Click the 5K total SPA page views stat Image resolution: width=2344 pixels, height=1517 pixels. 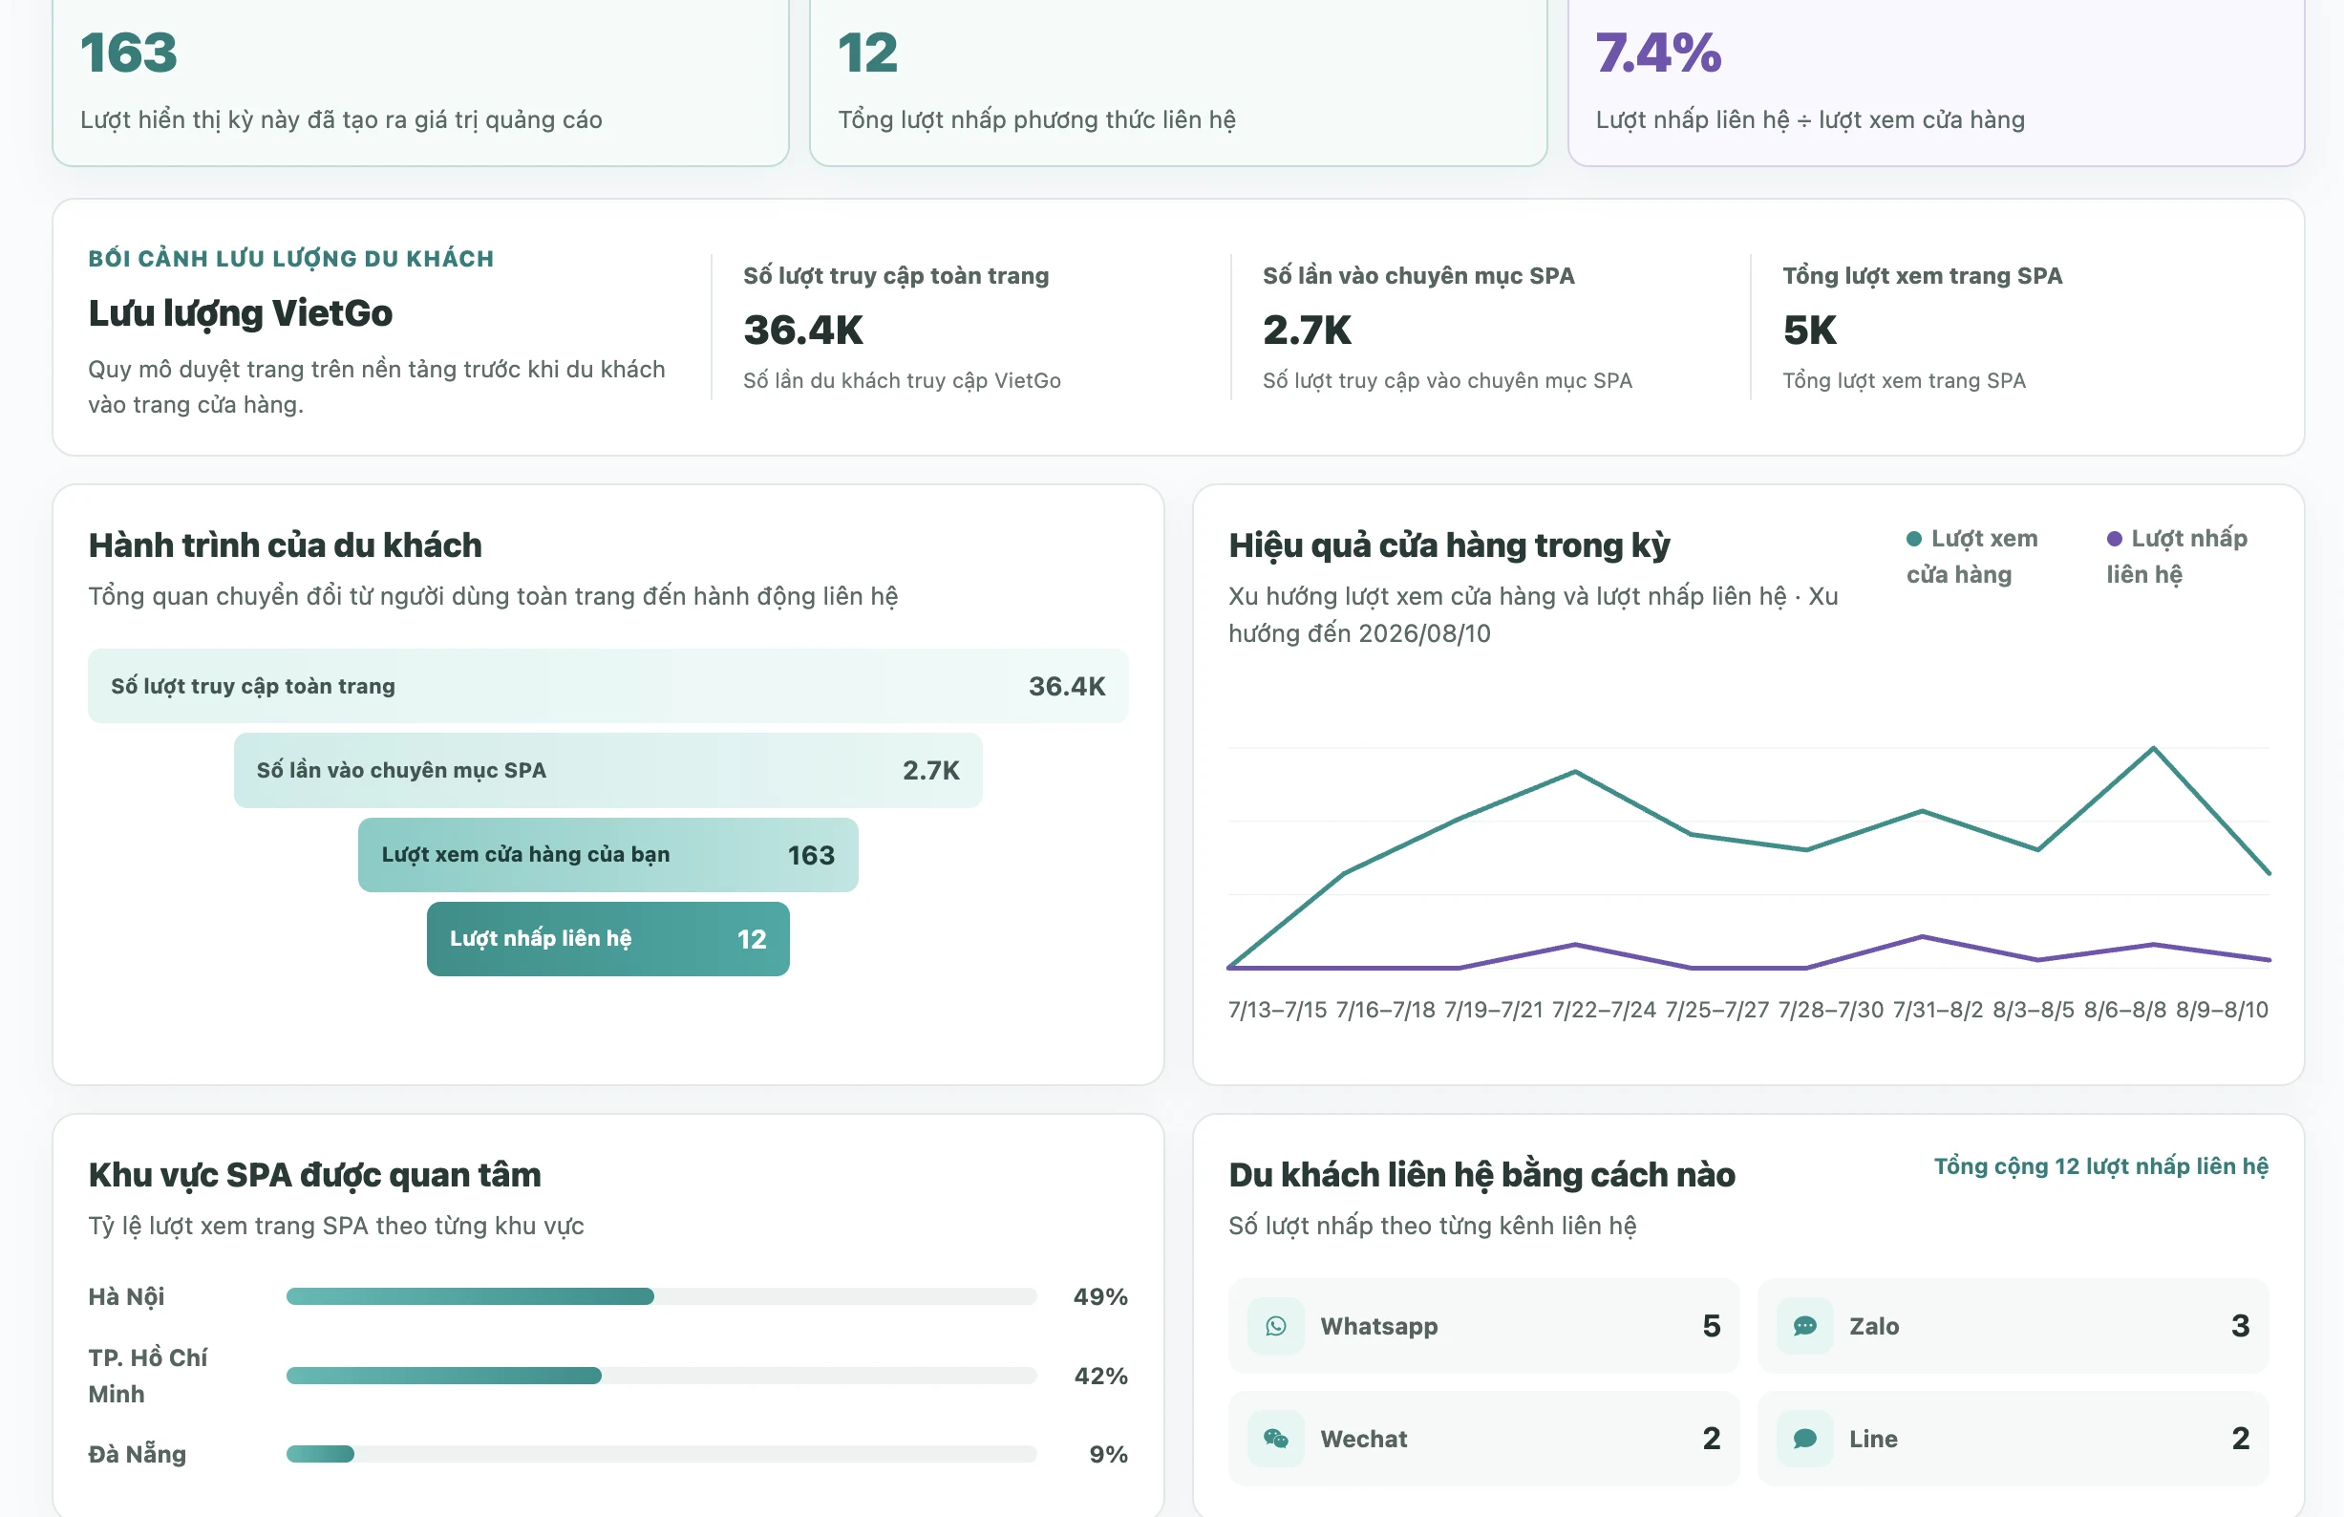pos(1810,330)
